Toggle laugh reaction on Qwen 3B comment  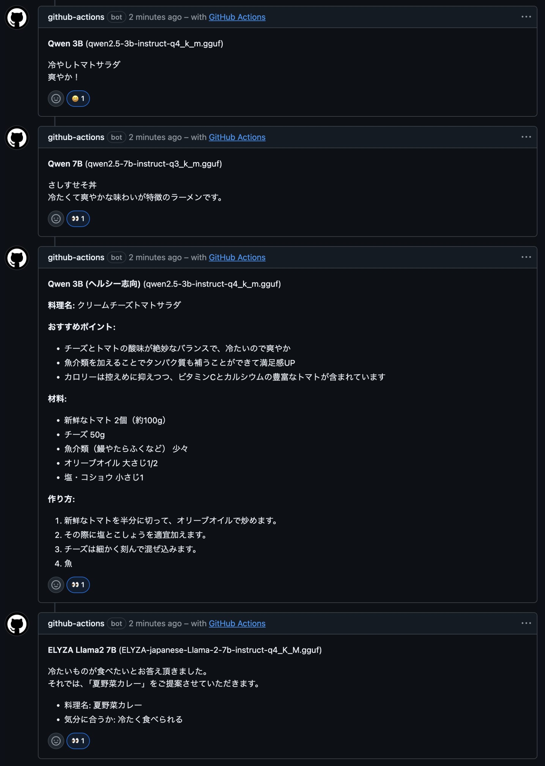tap(78, 99)
